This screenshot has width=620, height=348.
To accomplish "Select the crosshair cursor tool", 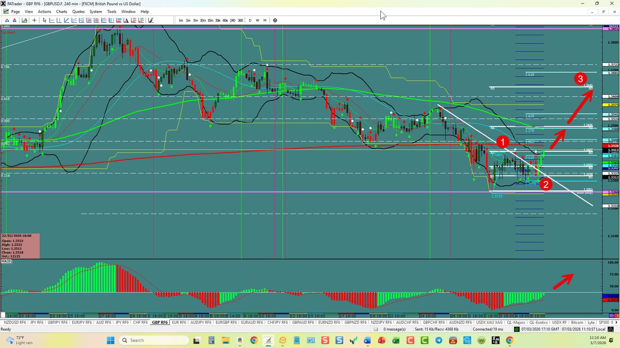I will click(34, 20).
